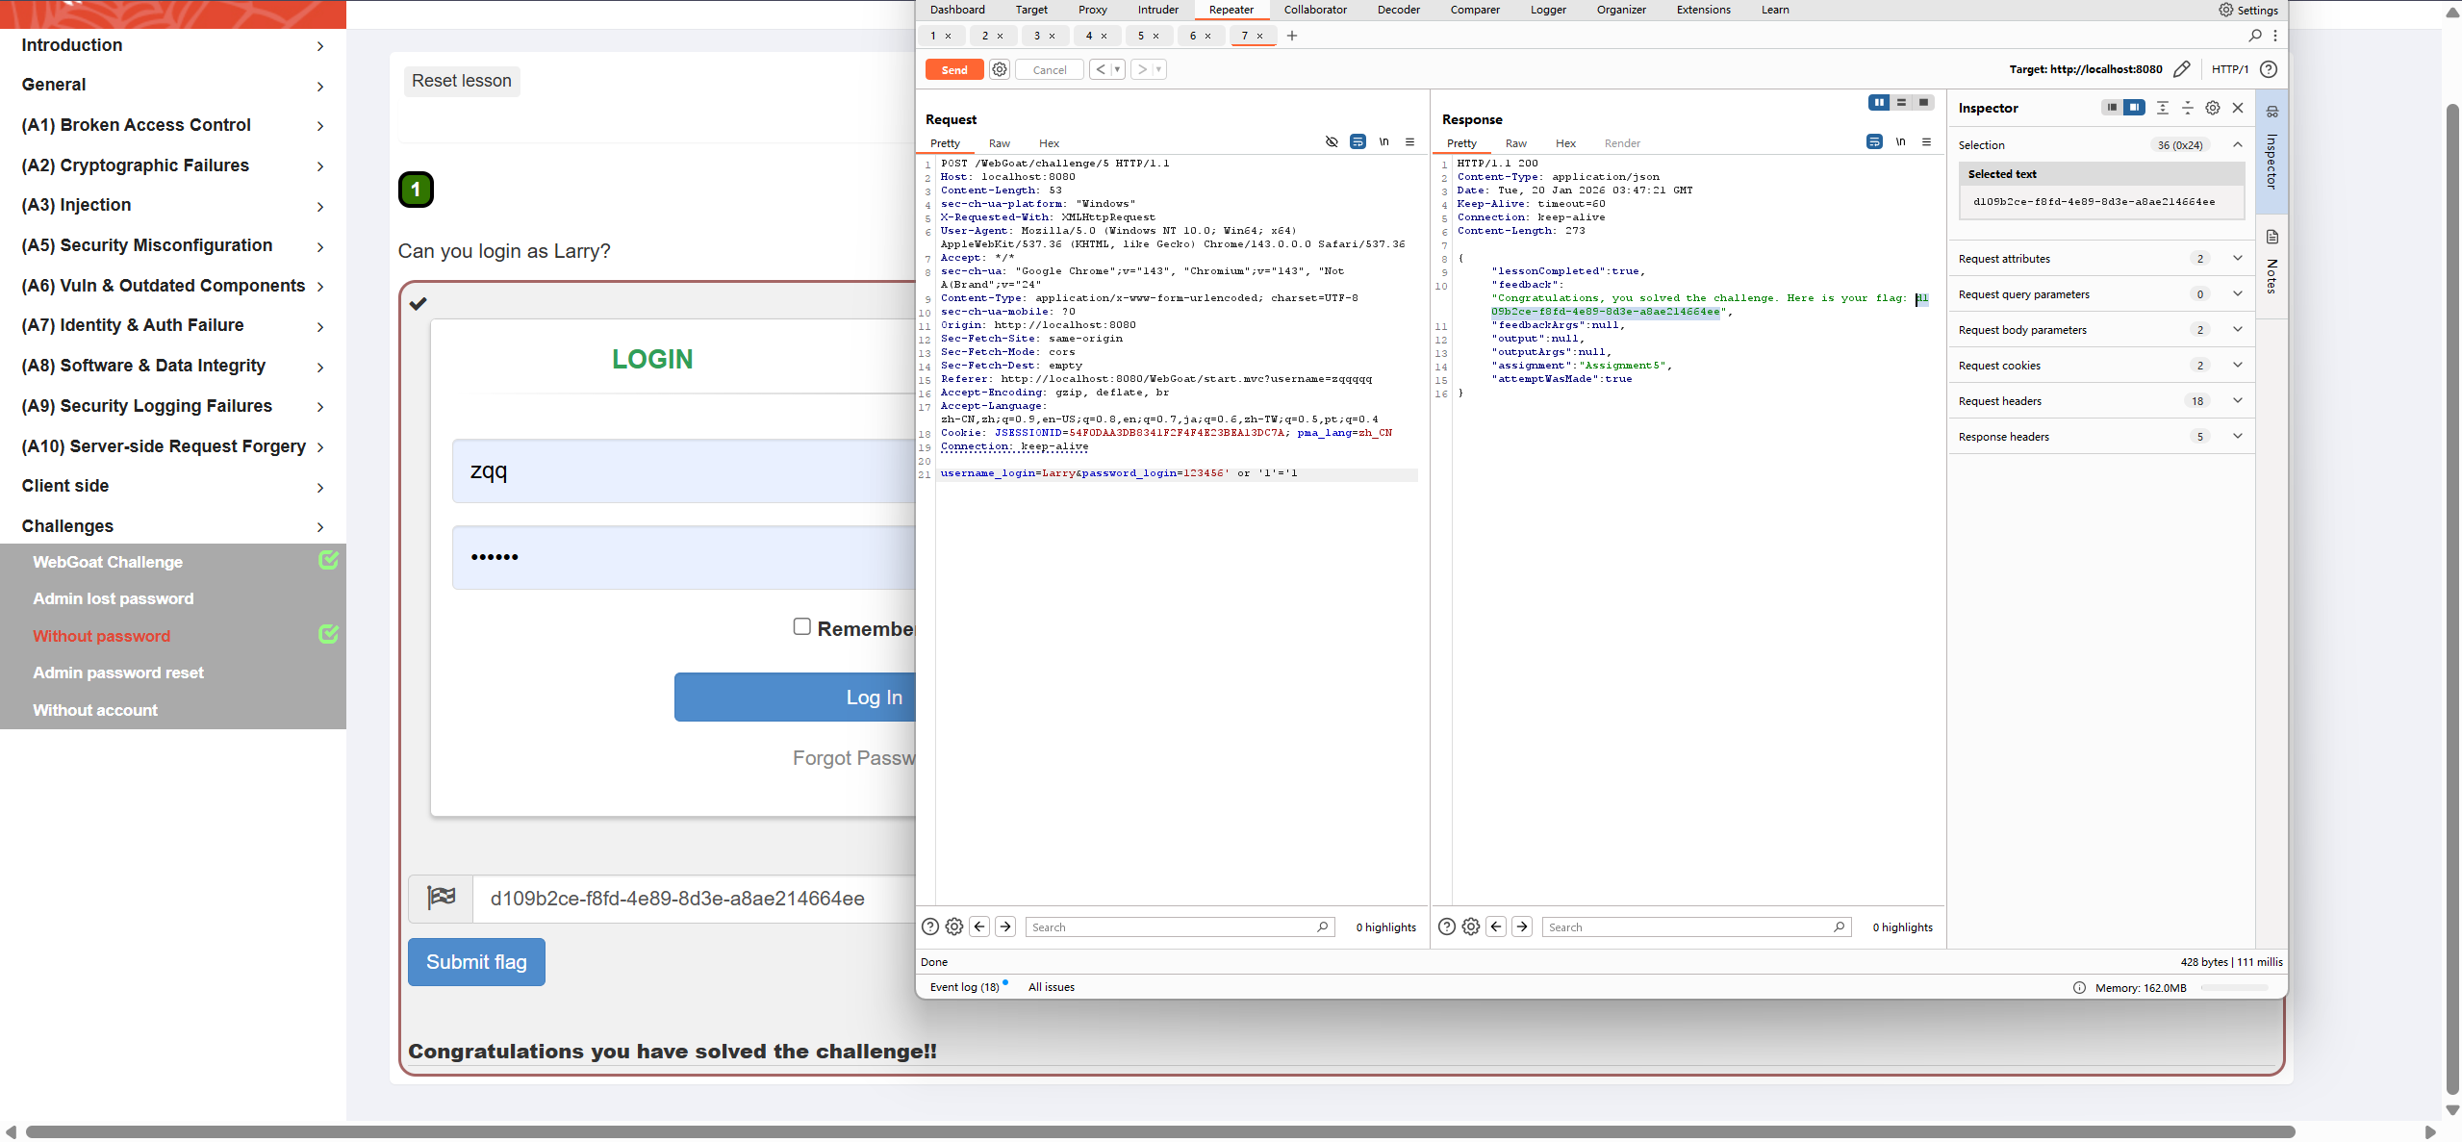The width and height of the screenshot is (2462, 1142).
Task: Open the Raw view of Response
Action: (x=1515, y=143)
